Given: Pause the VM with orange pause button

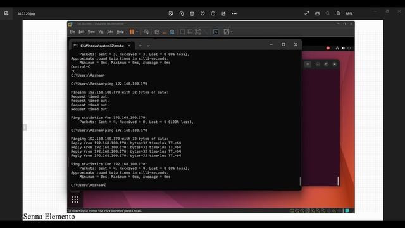Looking at the screenshot, I should coord(132,32).
